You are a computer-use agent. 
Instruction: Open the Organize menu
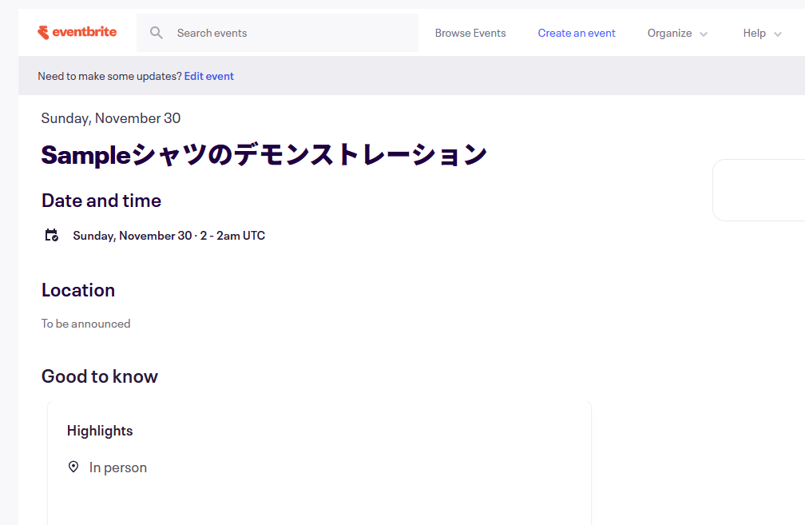tap(669, 33)
